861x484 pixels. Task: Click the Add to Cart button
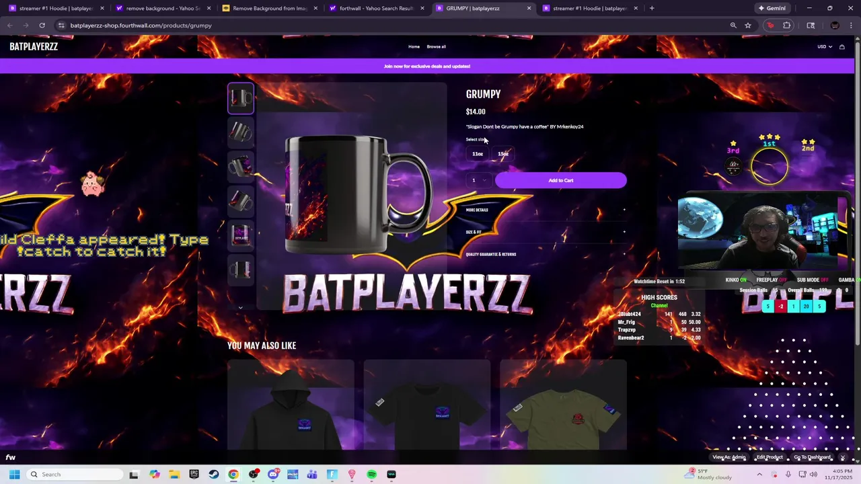pyautogui.click(x=560, y=180)
